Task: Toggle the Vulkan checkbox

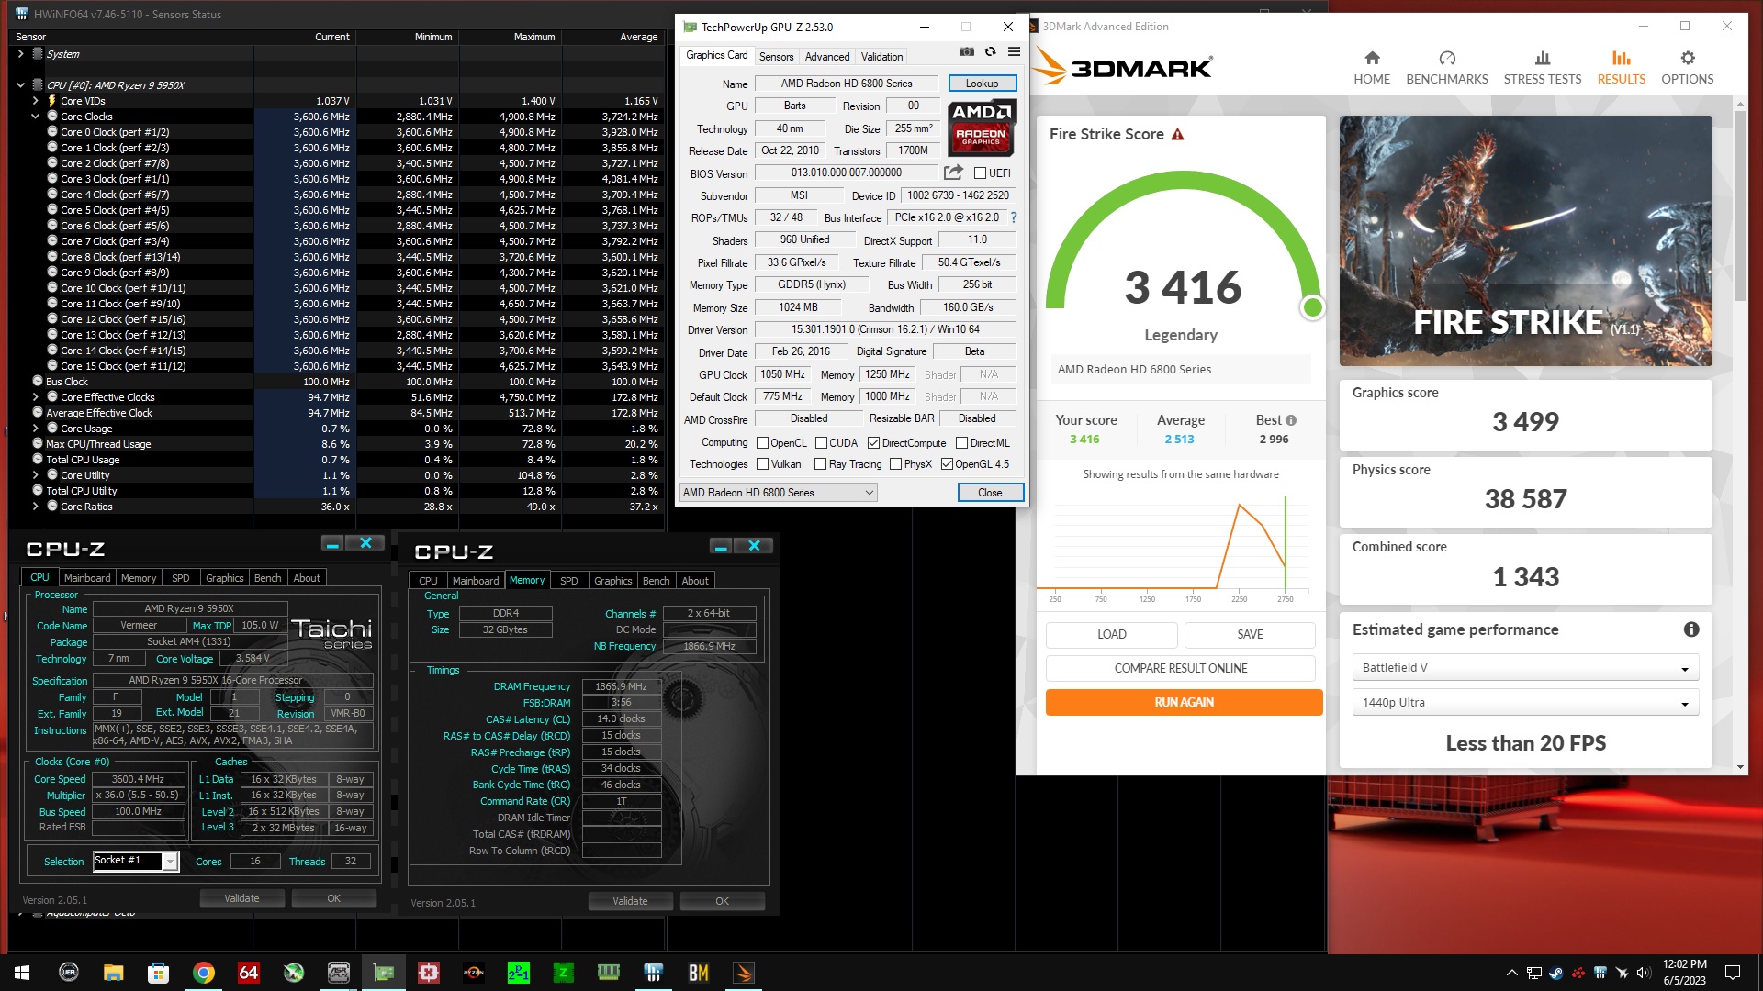Action: pos(762,464)
